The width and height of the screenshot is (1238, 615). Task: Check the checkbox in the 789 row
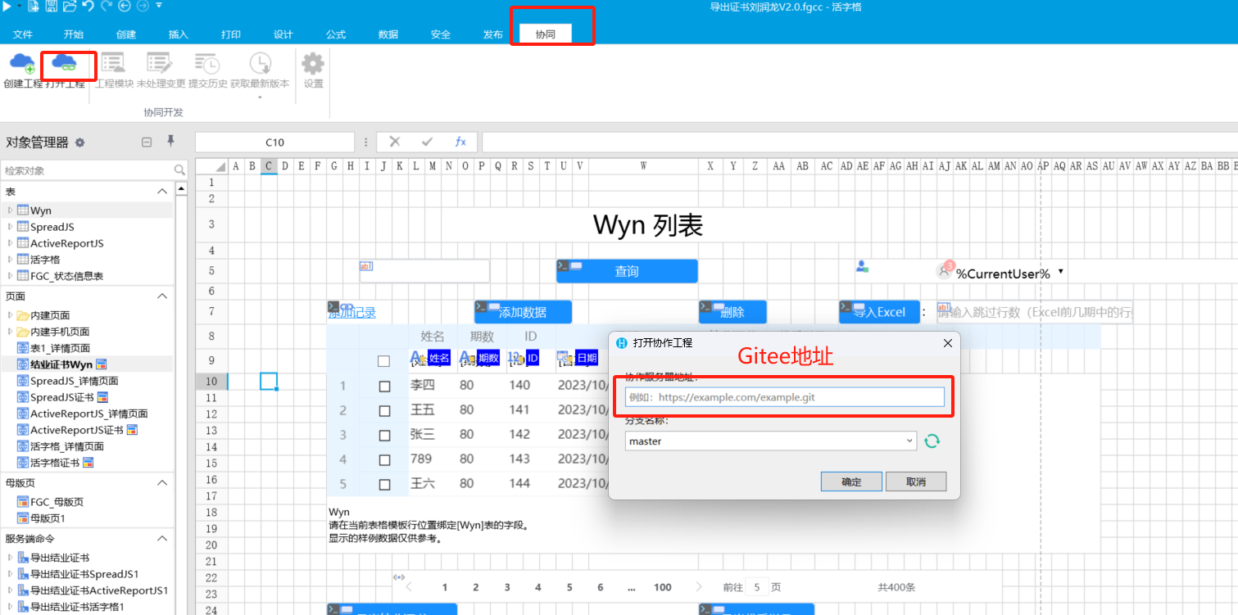click(x=384, y=460)
